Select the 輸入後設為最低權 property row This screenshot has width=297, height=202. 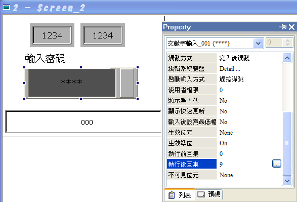[224, 122]
